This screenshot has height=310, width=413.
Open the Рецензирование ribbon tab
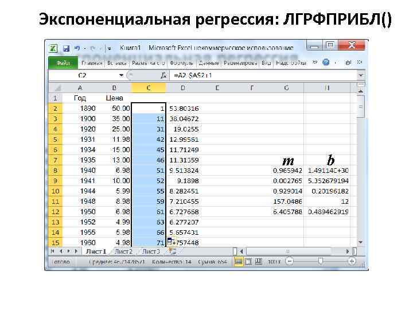tap(240, 63)
